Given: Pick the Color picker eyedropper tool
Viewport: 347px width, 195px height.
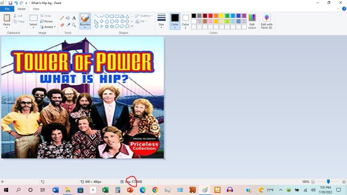Looking at the screenshot, I should pyautogui.click(x=68, y=25).
